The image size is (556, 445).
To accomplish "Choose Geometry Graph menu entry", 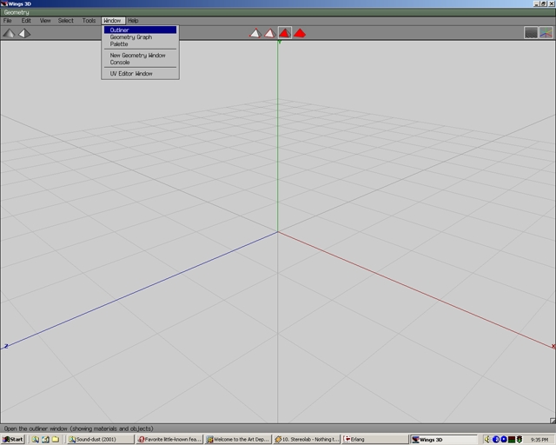I will 140,37.
